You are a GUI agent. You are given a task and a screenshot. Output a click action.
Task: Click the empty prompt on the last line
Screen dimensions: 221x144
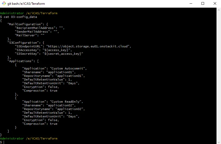point(4,142)
